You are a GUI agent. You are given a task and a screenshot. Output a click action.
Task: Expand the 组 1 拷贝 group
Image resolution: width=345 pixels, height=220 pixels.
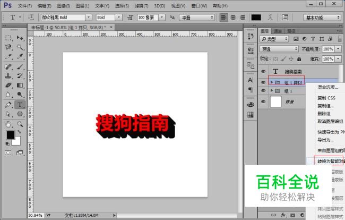(x=272, y=82)
